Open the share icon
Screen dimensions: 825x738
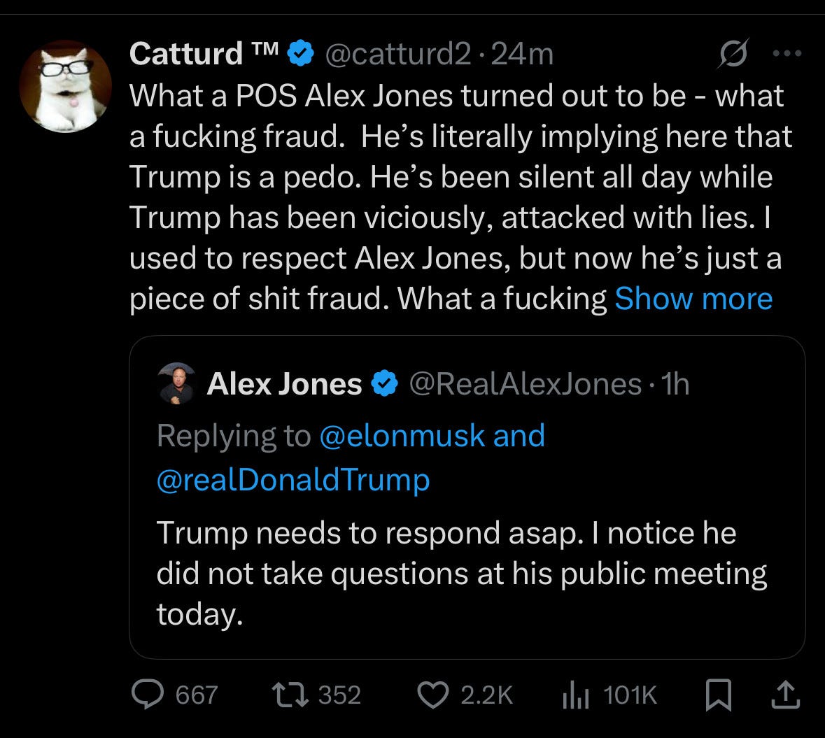pos(786,695)
